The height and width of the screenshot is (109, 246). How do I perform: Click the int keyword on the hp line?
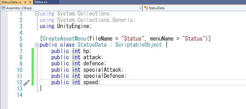(x=76, y=51)
